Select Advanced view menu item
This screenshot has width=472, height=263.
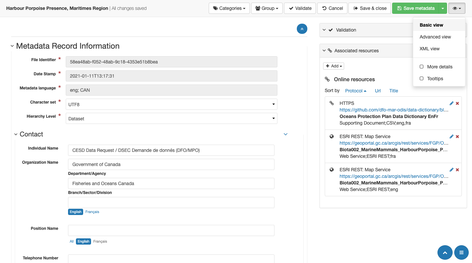439,37
